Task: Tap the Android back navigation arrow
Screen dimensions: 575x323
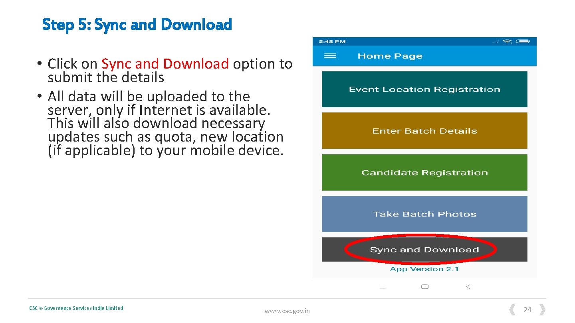Action: point(468,287)
